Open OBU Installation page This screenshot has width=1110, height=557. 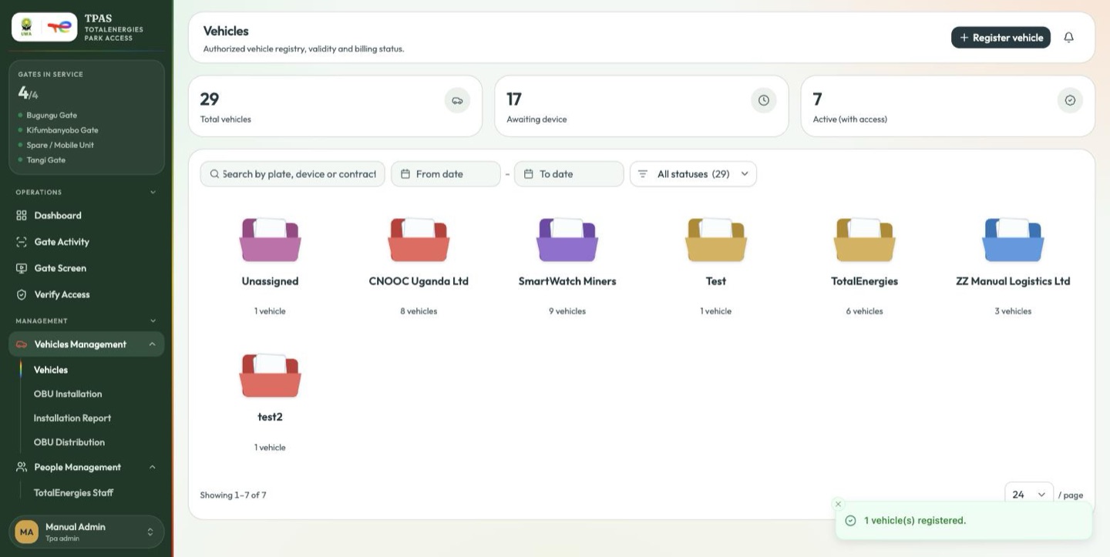point(68,394)
